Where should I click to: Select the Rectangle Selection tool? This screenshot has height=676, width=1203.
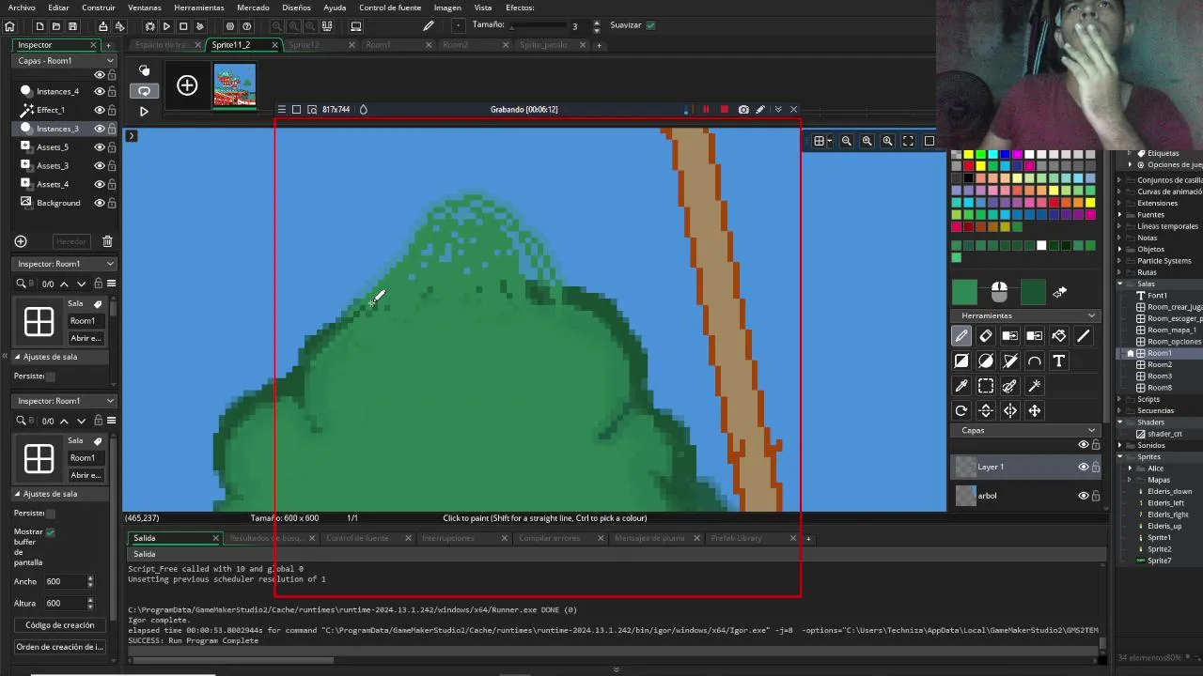[986, 386]
